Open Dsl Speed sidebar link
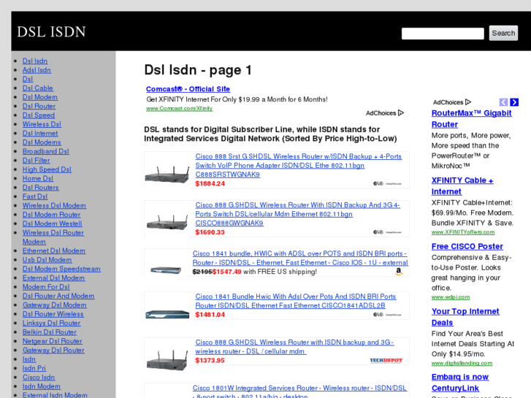The image size is (531, 398). point(39,115)
